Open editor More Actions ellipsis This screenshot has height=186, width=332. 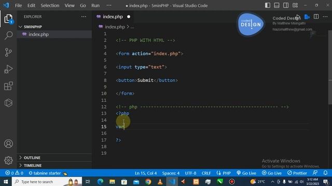(x=325, y=17)
